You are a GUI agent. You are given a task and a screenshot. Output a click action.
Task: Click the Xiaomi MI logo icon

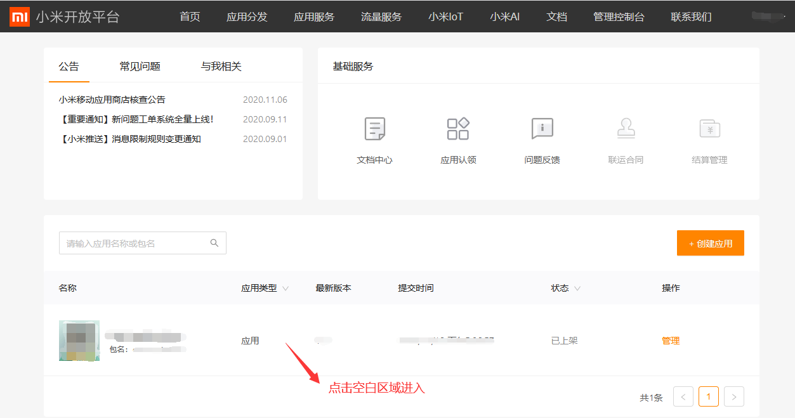[19, 17]
